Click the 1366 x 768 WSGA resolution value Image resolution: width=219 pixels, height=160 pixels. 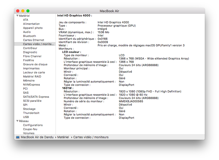[x=154, y=58]
